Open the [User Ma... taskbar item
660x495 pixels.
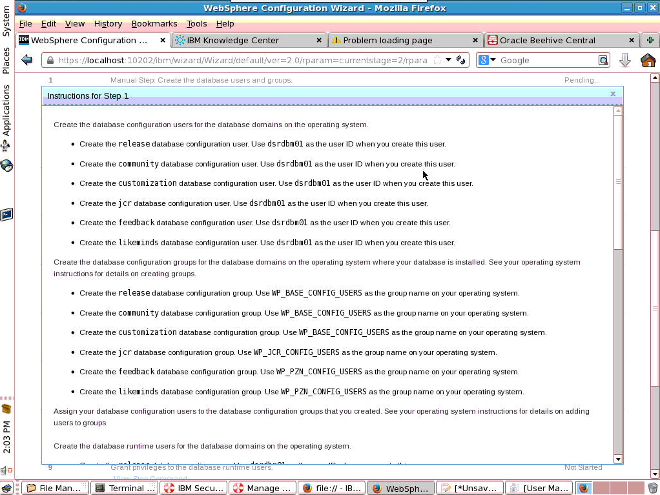539,488
